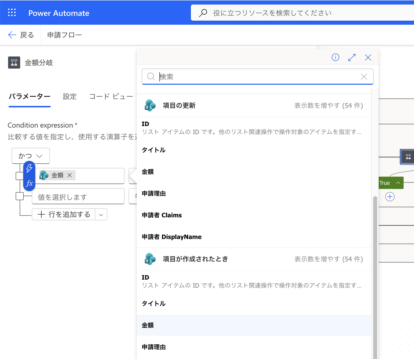414x359 pixels.
Task: Click the lightning dynamic content icon
Action: (29, 168)
